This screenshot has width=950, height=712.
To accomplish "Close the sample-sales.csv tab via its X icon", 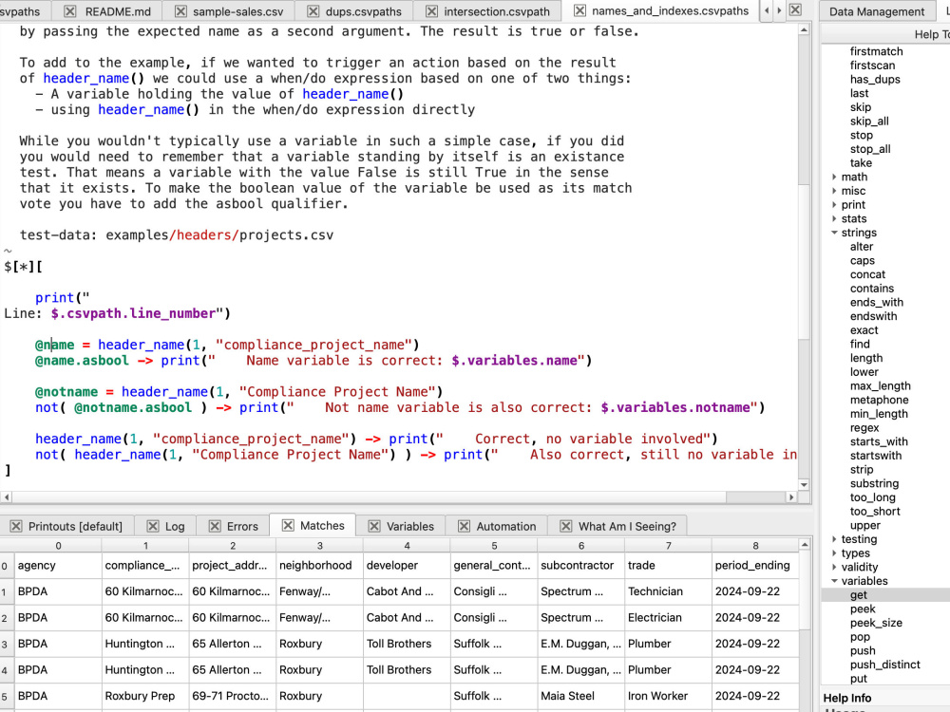I will pos(180,11).
